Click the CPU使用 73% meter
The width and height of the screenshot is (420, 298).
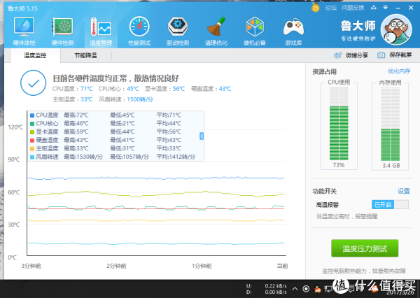[339, 125]
